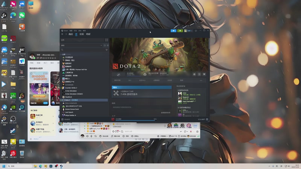Open File Explorer from the taskbar
Image resolution: width=301 pixels, height=169 pixels.
click(35, 166)
